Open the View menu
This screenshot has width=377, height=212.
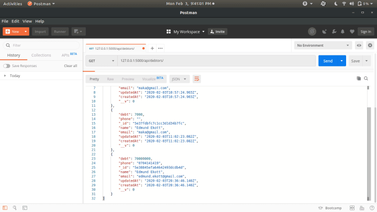coord(27,21)
